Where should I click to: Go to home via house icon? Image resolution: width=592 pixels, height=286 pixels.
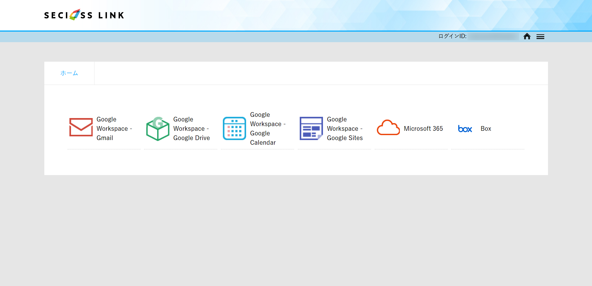(x=527, y=37)
